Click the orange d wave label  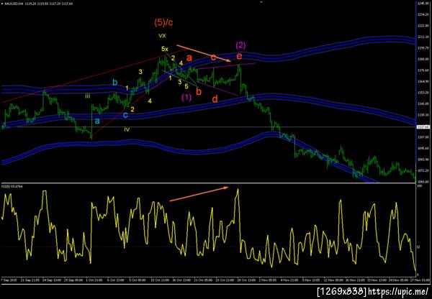(215, 98)
